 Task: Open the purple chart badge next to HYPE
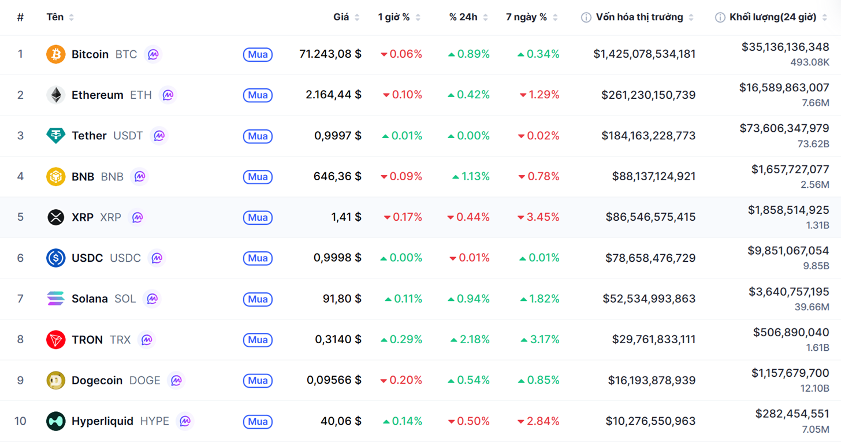[185, 421]
